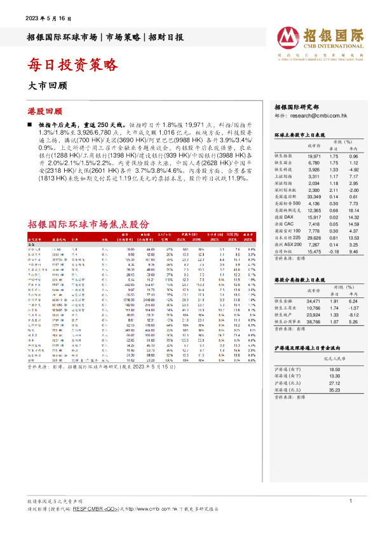Select the 恒生工商业 closing value 10,766
The height and width of the screenshot is (535, 378).
point(313,308)
